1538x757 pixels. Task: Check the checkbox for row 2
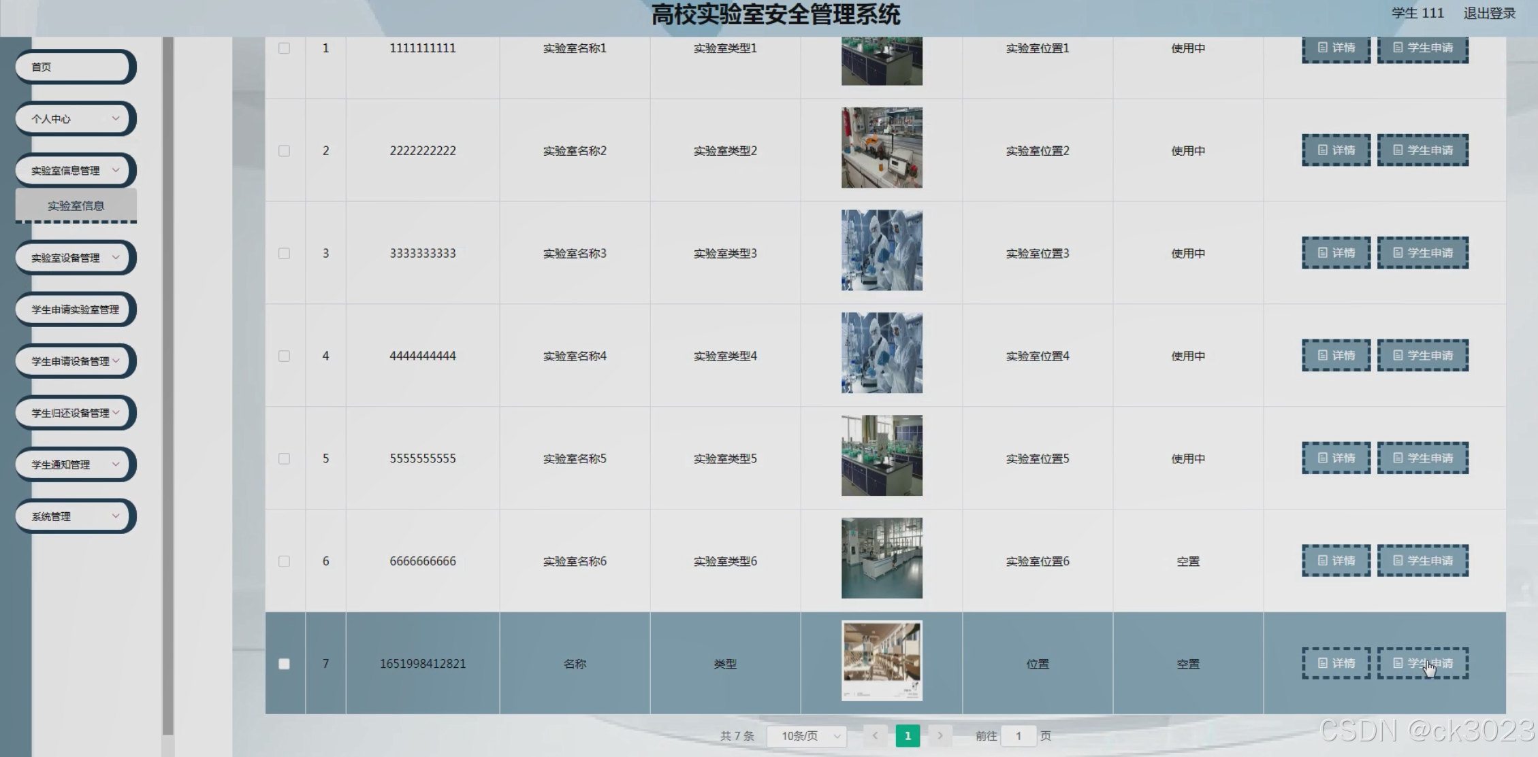284,151
